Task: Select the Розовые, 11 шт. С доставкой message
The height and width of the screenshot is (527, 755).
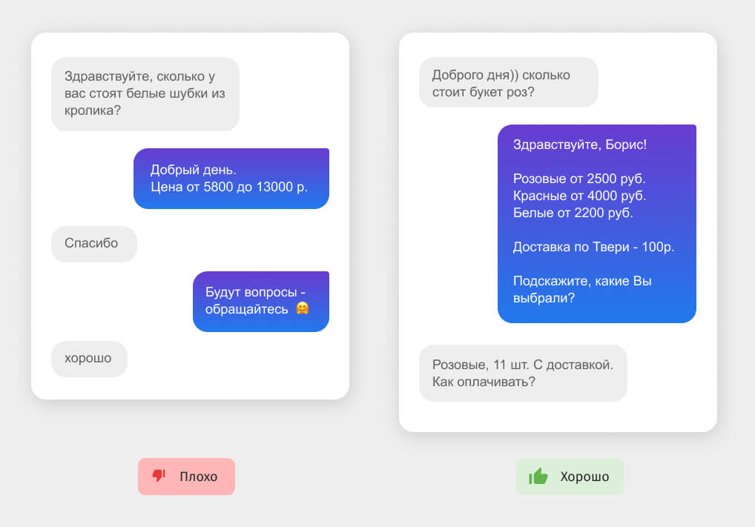Action: (x=523, y=373)
